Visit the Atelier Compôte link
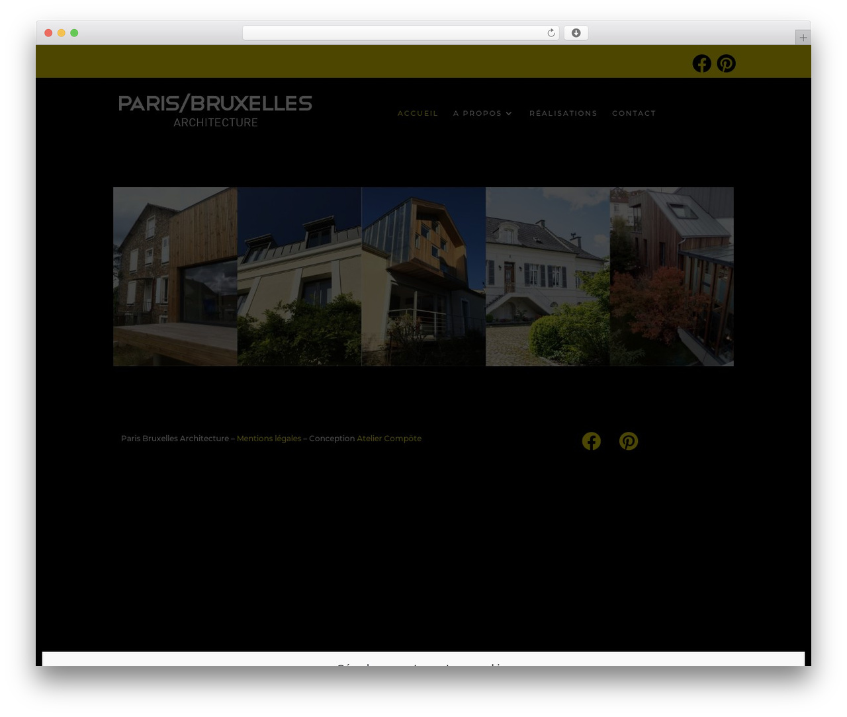The image size is (847, 717). coord(389,439)
